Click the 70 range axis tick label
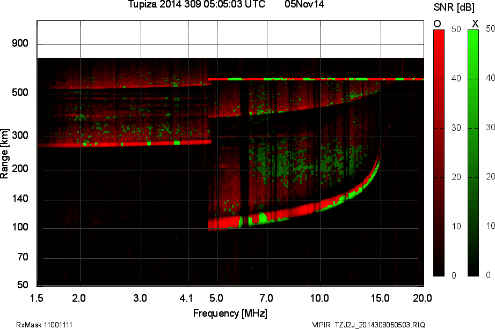 23,257
